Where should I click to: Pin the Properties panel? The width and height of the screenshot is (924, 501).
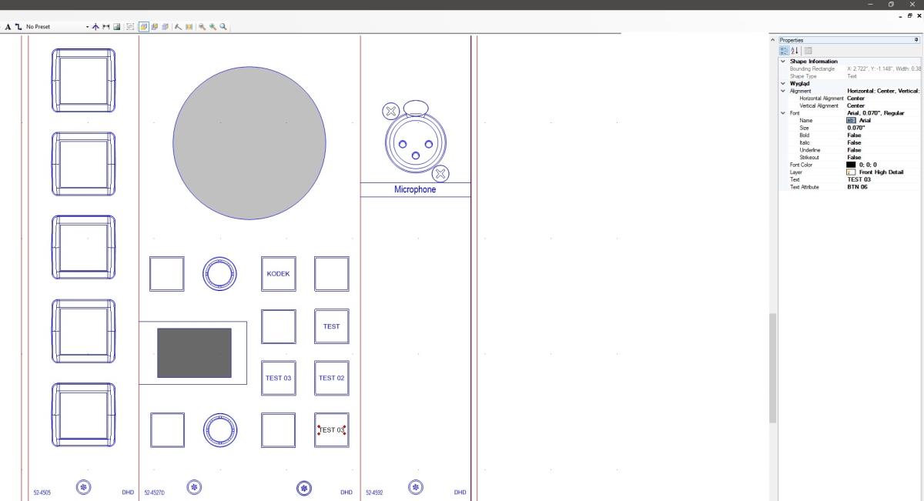coord(916,40)
